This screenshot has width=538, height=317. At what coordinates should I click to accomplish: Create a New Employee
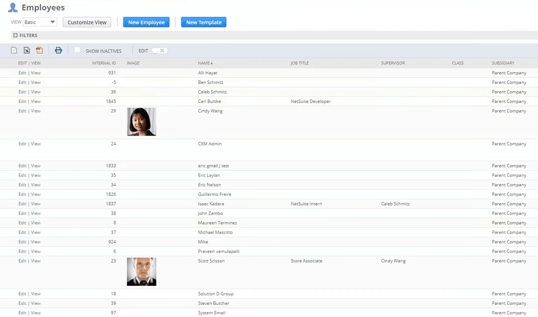146,22
